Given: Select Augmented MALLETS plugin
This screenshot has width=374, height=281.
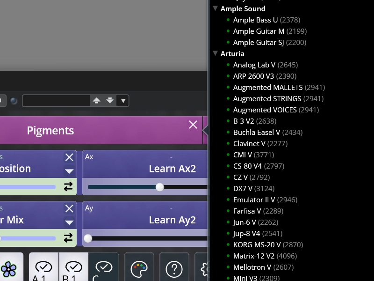Looking at the screenshot, I should tap(279, 88).
